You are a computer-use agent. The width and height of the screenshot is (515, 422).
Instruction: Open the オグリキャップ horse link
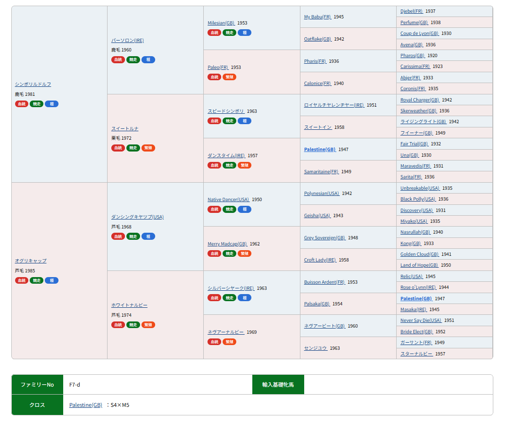[x=31, y=261]
